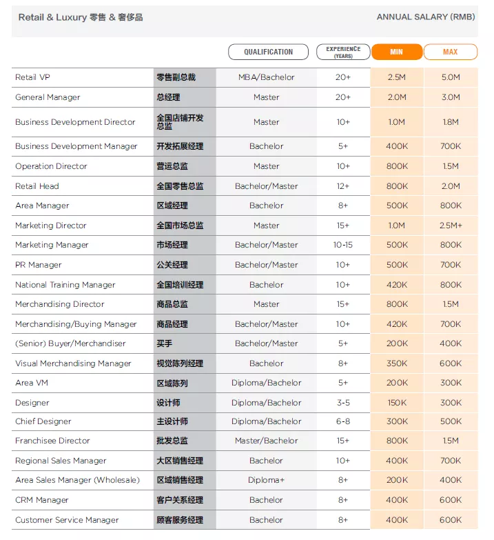Click '2.5M+' maximum salary for Marketing Director
494x540 pixels.
[x=451, y=226]
